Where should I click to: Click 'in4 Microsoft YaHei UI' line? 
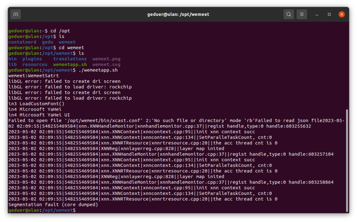(x=39, y=115)
